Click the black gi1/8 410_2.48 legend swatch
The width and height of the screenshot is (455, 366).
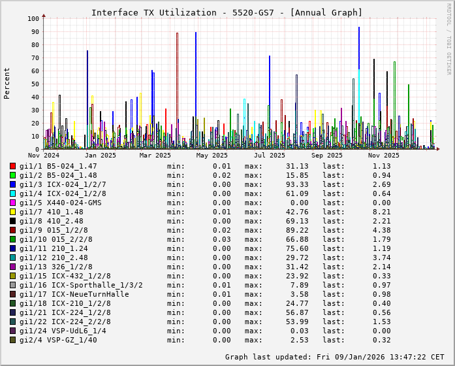coord(12,221)
